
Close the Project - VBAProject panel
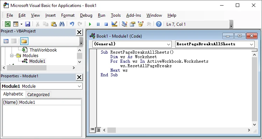point(79,32)
